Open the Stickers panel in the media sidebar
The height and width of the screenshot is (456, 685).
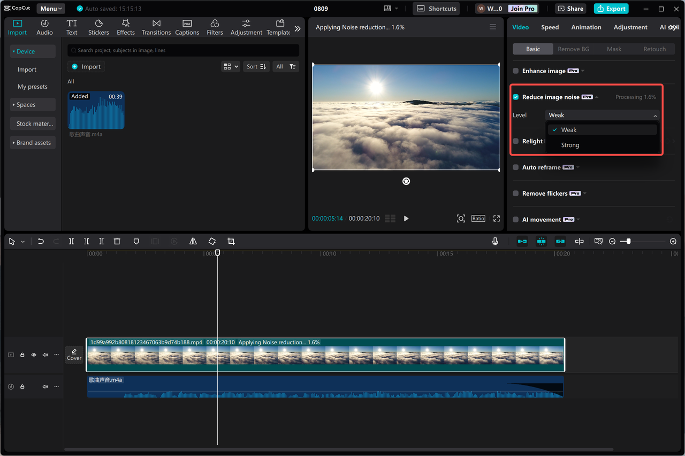[x=98, y=27]
